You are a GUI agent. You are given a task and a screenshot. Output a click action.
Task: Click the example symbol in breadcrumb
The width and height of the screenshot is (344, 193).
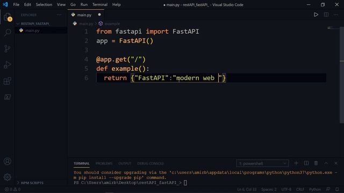pos(109,24)
